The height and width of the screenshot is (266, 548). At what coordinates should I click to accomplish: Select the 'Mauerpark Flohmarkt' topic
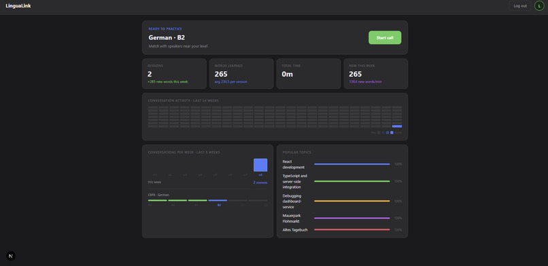point(292,218)
